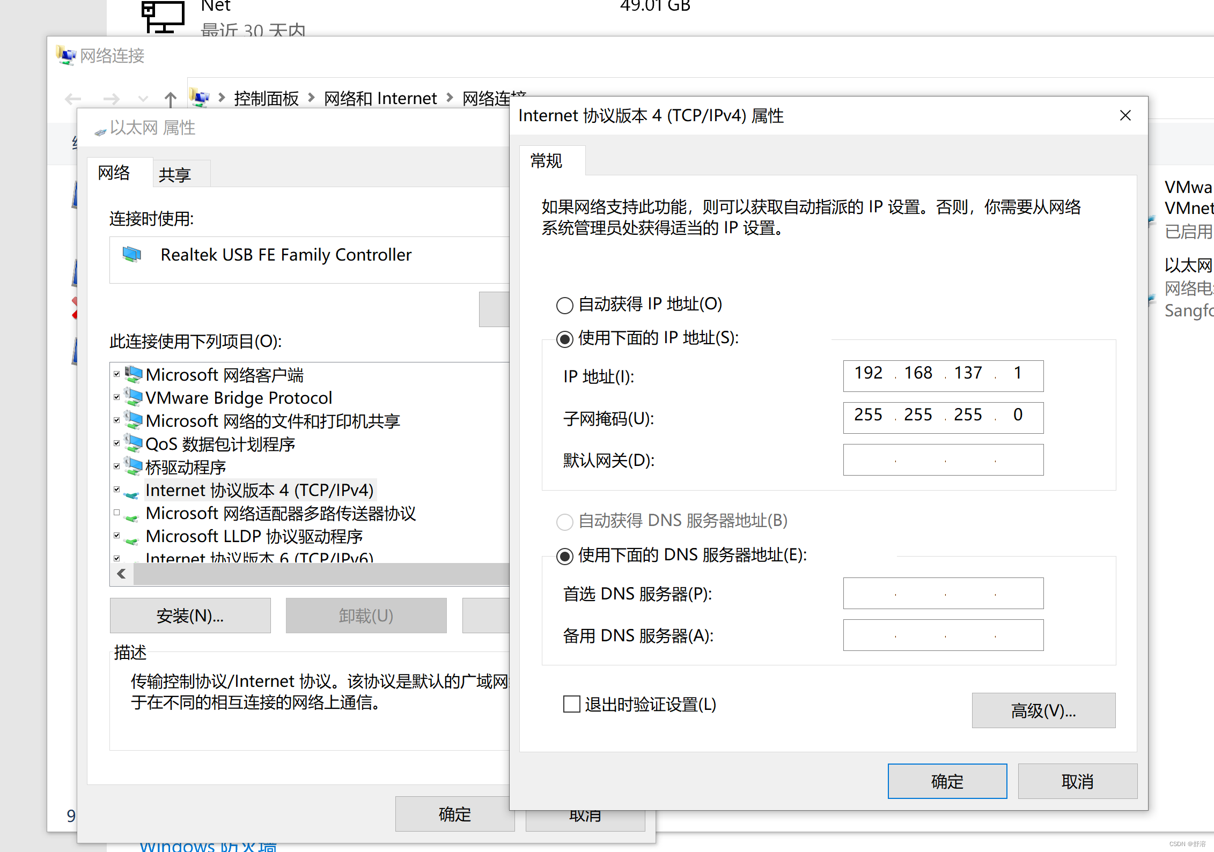This screenshot has width=1214, height=852.
Task: Click the QoS 数据包计划程序 icon
Action: 133,443
